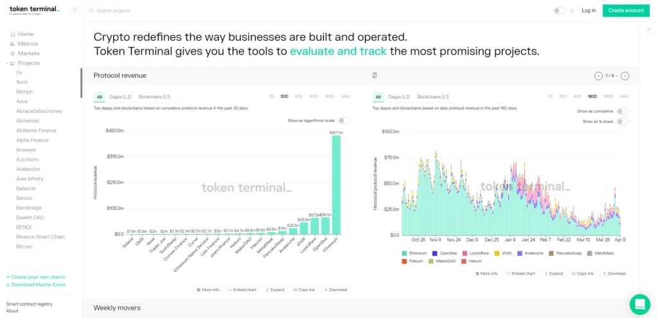Open Axie Infinity in the sidebar
The width and height of the screenshot is (657, 318).
click(x=30, y=179)
